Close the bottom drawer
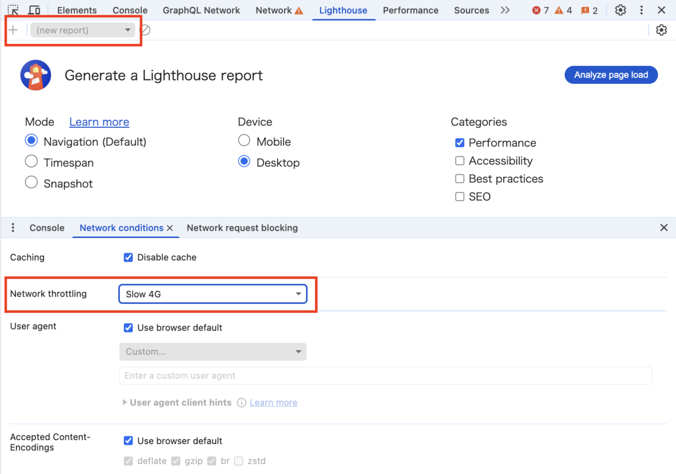The image size is (676, 474). click(x=664, y=227)
